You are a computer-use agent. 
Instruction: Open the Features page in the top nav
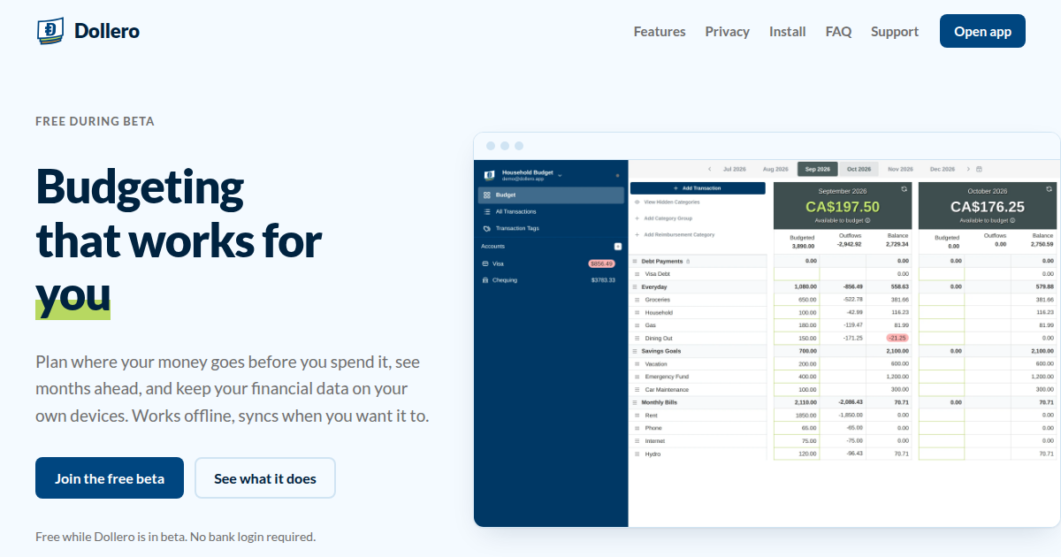tap(660, 31)
